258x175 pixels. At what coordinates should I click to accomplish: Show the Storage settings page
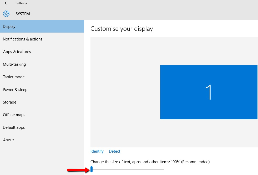10,102
